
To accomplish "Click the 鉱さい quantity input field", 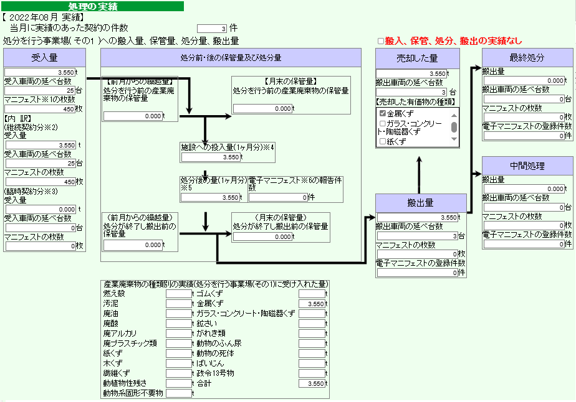I will 312,324.
